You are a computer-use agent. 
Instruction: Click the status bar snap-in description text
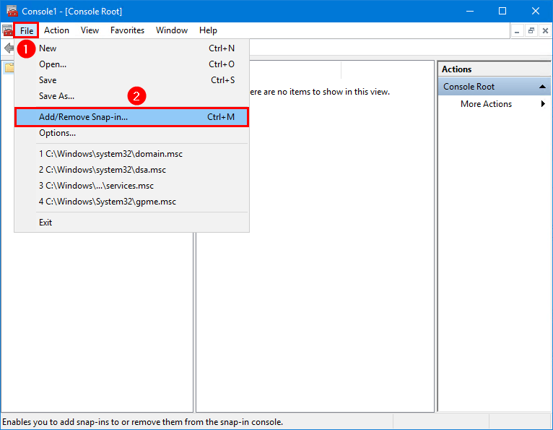tap(142, 422)
